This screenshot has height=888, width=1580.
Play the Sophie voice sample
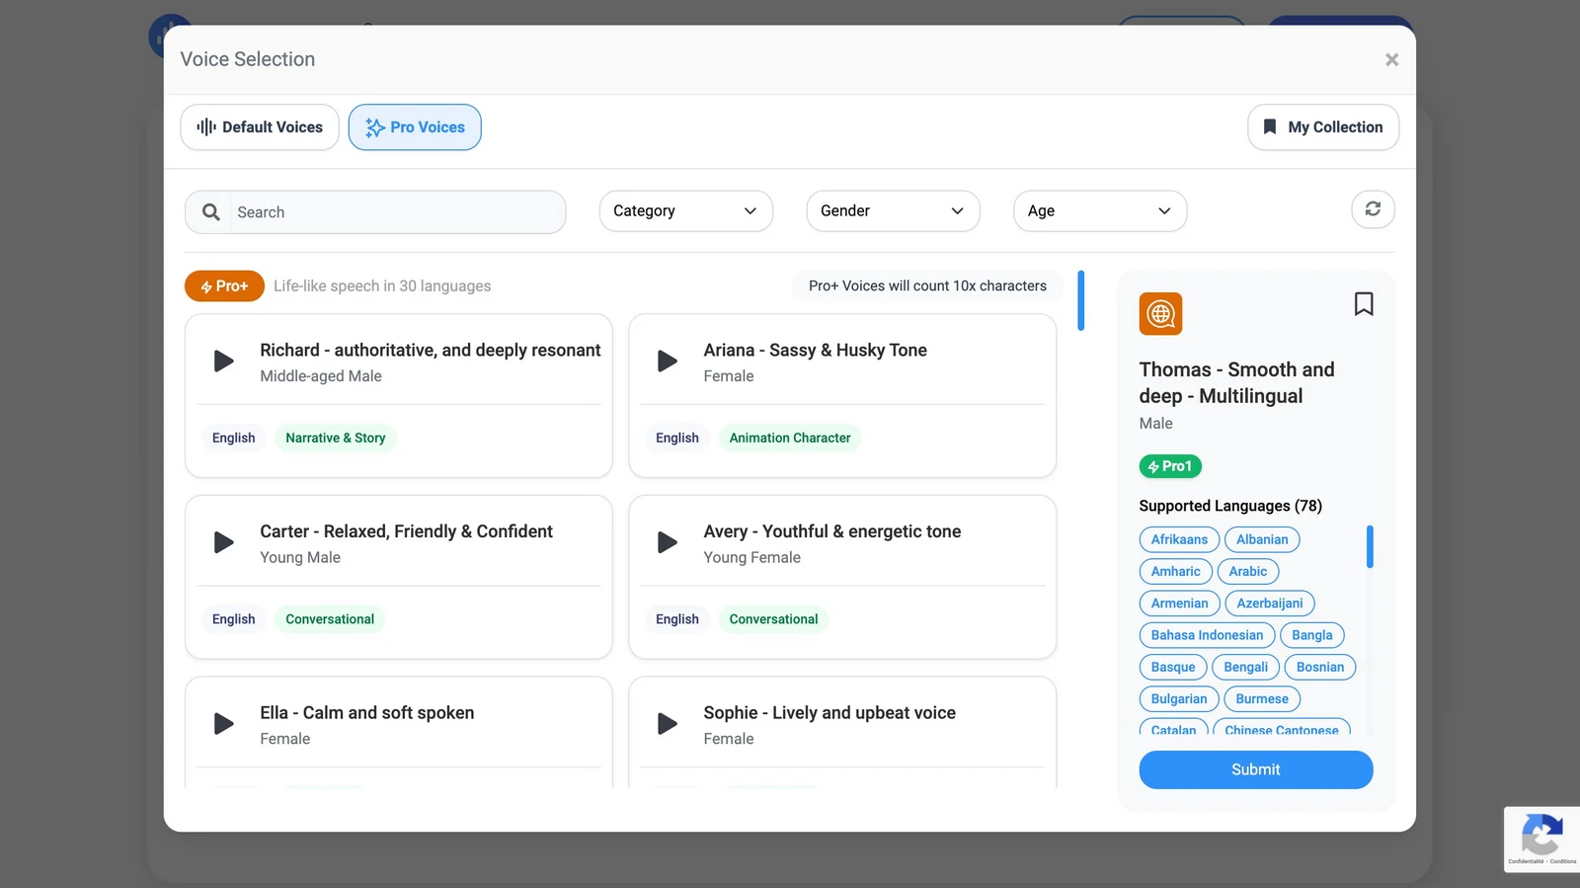click(x=668, y=724)
